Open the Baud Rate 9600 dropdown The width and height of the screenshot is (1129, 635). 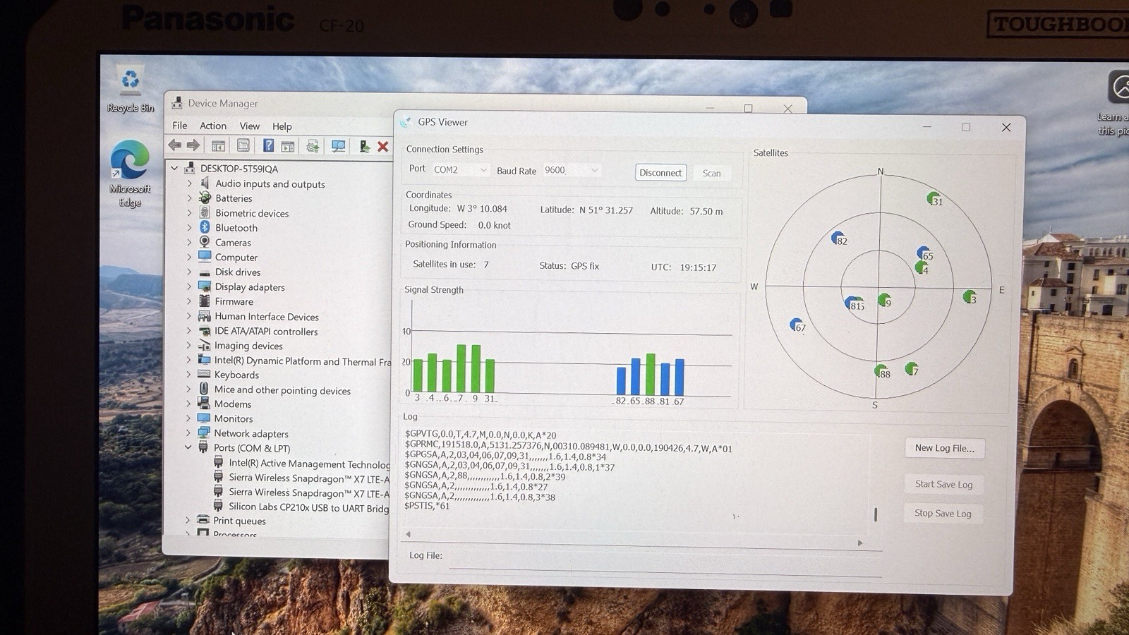click(572, 170)
